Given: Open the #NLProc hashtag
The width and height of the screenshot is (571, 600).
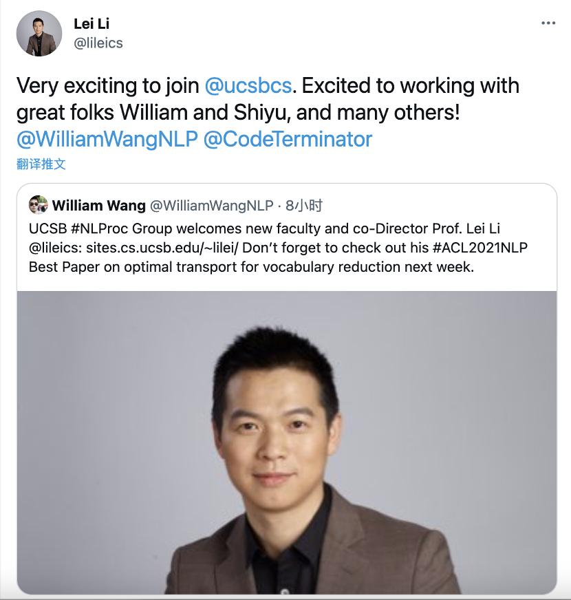Looking at the screenshot, I should (100, 228).
